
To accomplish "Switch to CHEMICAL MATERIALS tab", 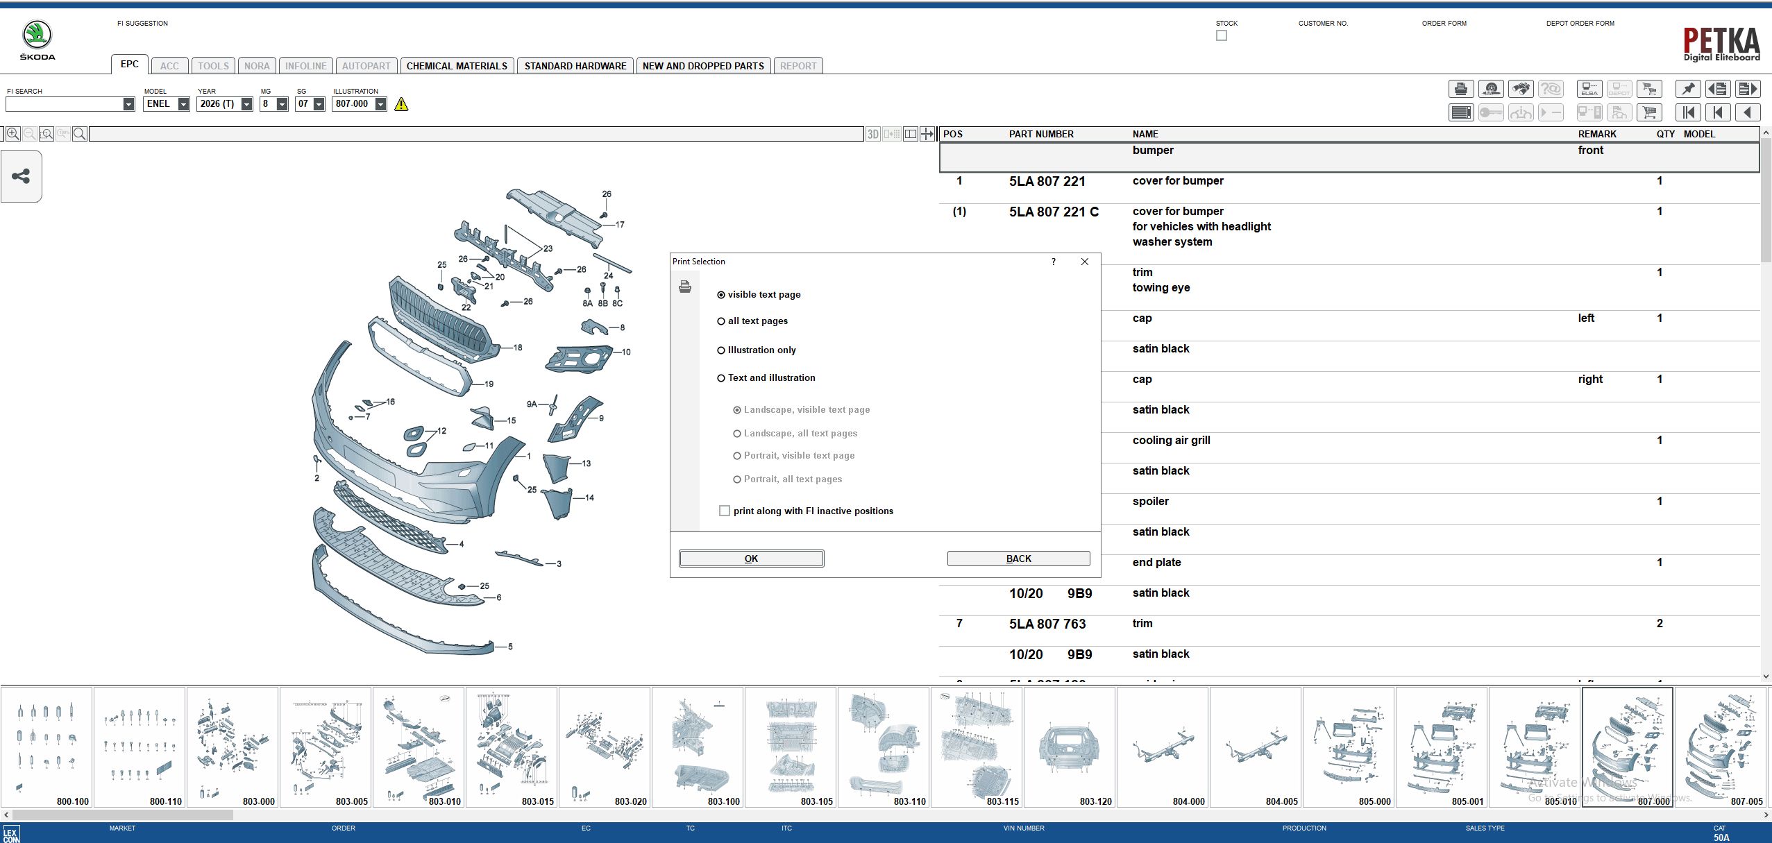I will 457,66.
